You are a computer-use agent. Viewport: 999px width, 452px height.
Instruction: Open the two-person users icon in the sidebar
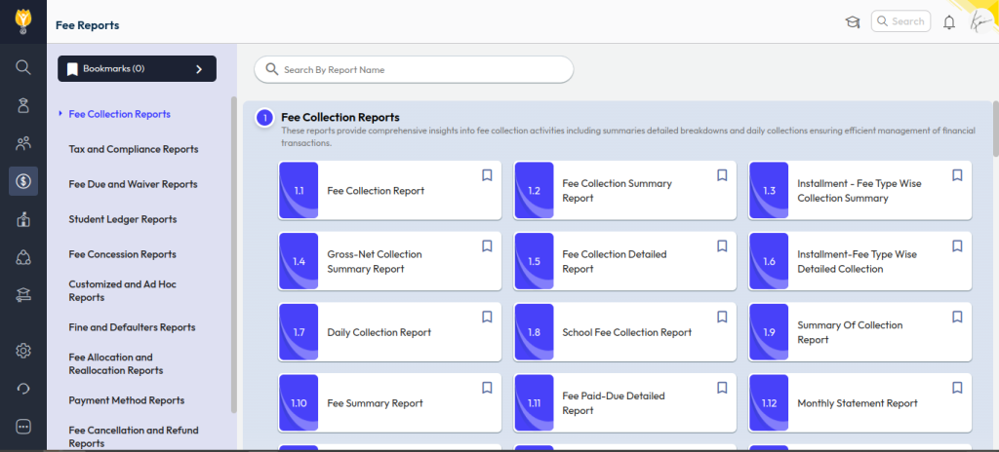[x=23, y=144]
